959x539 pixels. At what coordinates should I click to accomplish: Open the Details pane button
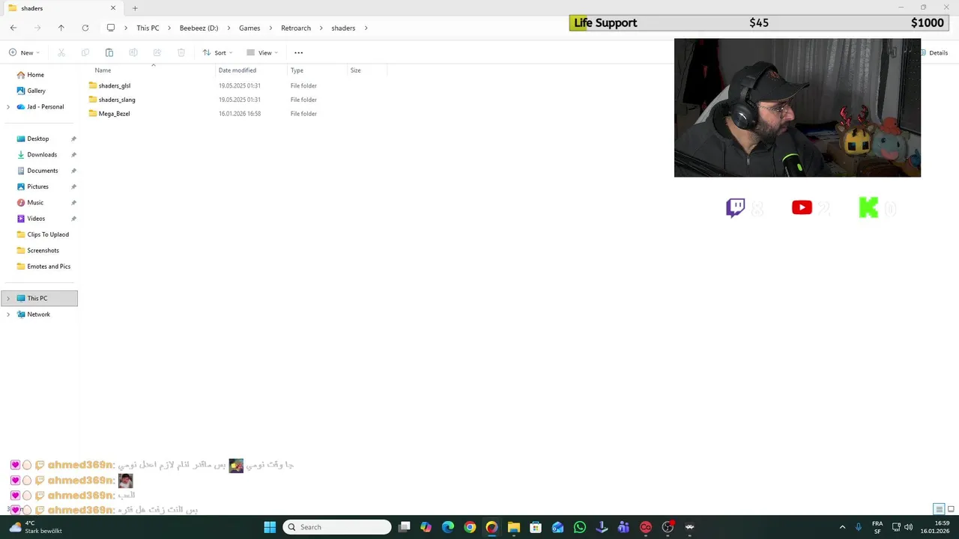[x=933, y=52]
